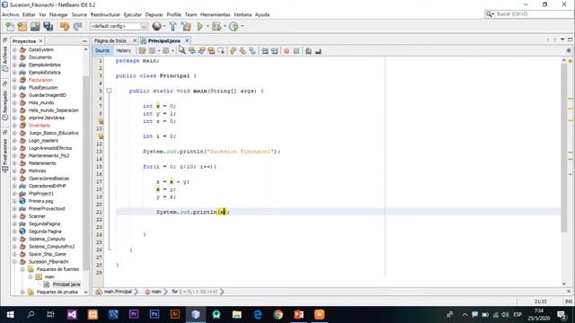Expand the DataSystem project node
This screenshot has width=575, height=323.
(14, 49)
